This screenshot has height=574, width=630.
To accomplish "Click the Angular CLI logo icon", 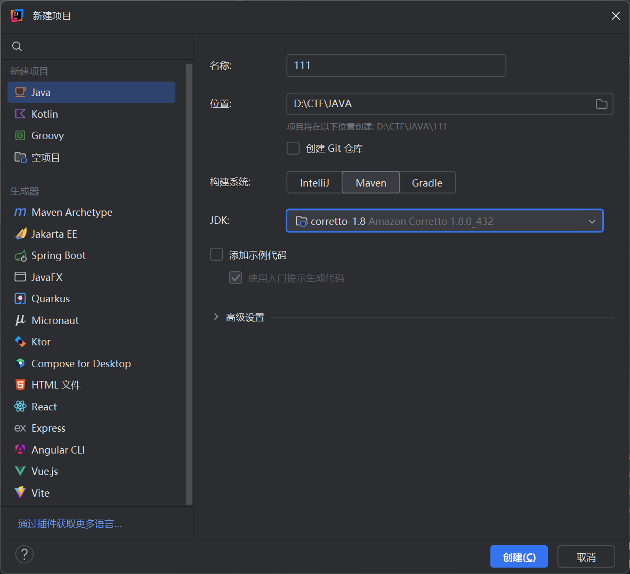I will tap(20, 449).
